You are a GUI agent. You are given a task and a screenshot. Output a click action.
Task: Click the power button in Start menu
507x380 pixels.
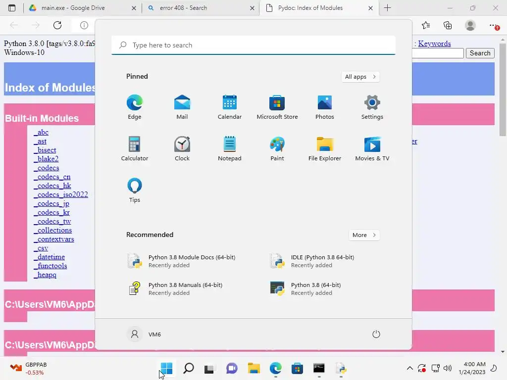pyautogui.click(x=376, y=334)
